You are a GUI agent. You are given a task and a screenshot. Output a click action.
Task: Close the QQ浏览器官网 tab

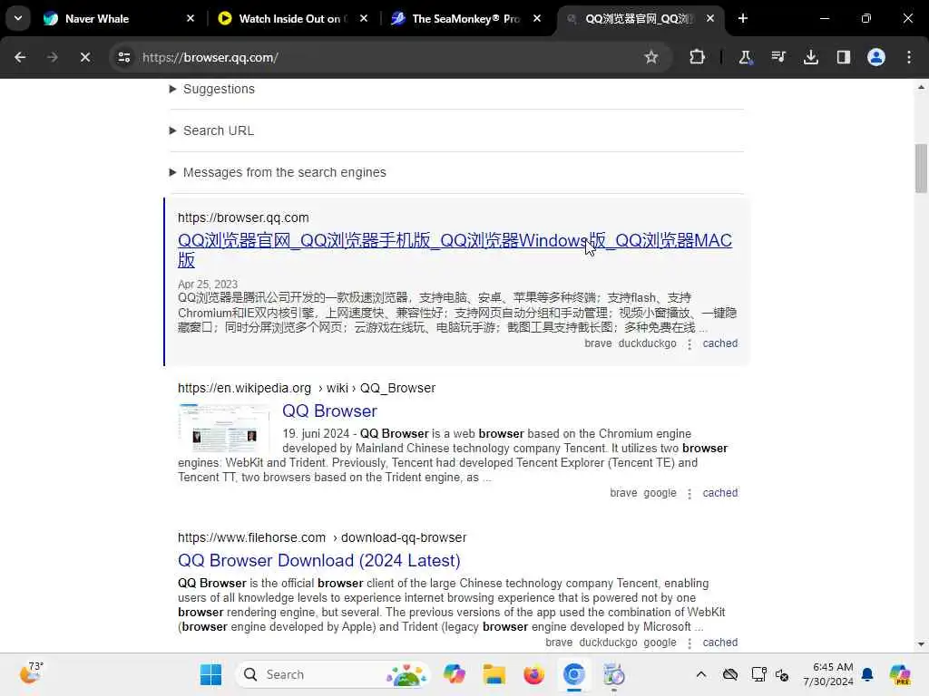[709, 18]
